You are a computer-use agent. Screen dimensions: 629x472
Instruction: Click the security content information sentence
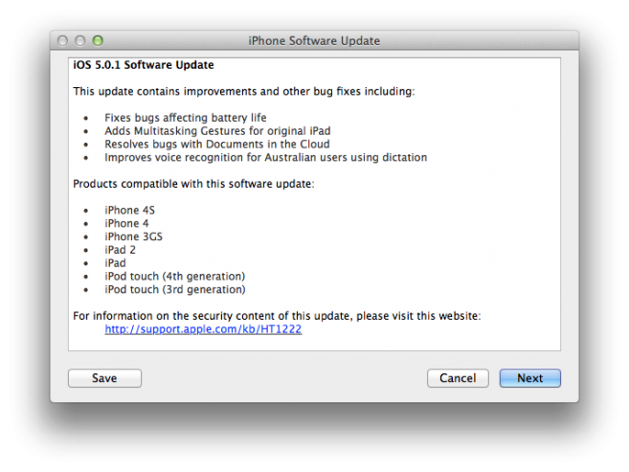point(277,316)
